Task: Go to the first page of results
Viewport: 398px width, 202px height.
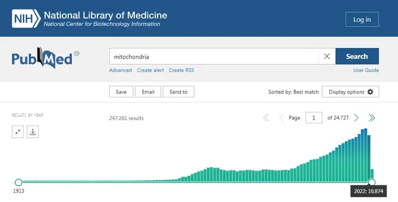Action: tap(266, 118)
